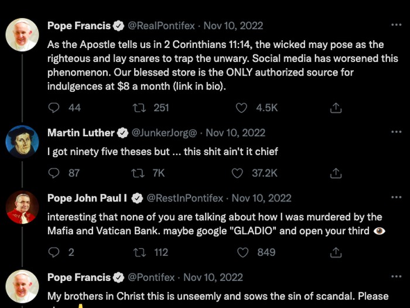Reply to Martin Luther's tweet
This screenshot has height=308, width=410.
point(54,173)
